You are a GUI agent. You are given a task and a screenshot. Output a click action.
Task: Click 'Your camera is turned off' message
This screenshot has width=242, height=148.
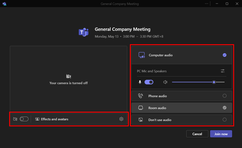pos(69,83)
